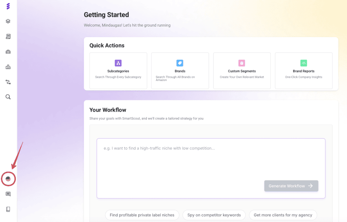Open the Custom Segments quick action
347x222 pixels.
click(x=242, y=71)
